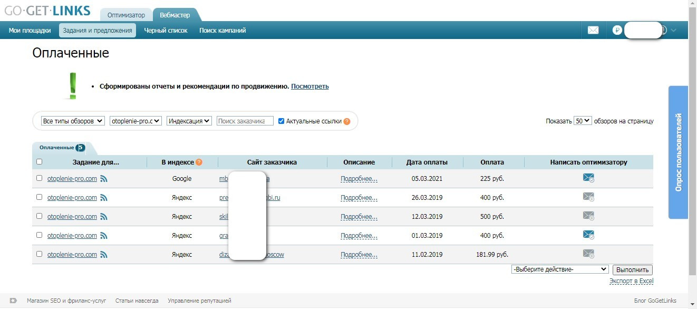
Task: Click the ruble balance icon
Action: pos(617,31)
